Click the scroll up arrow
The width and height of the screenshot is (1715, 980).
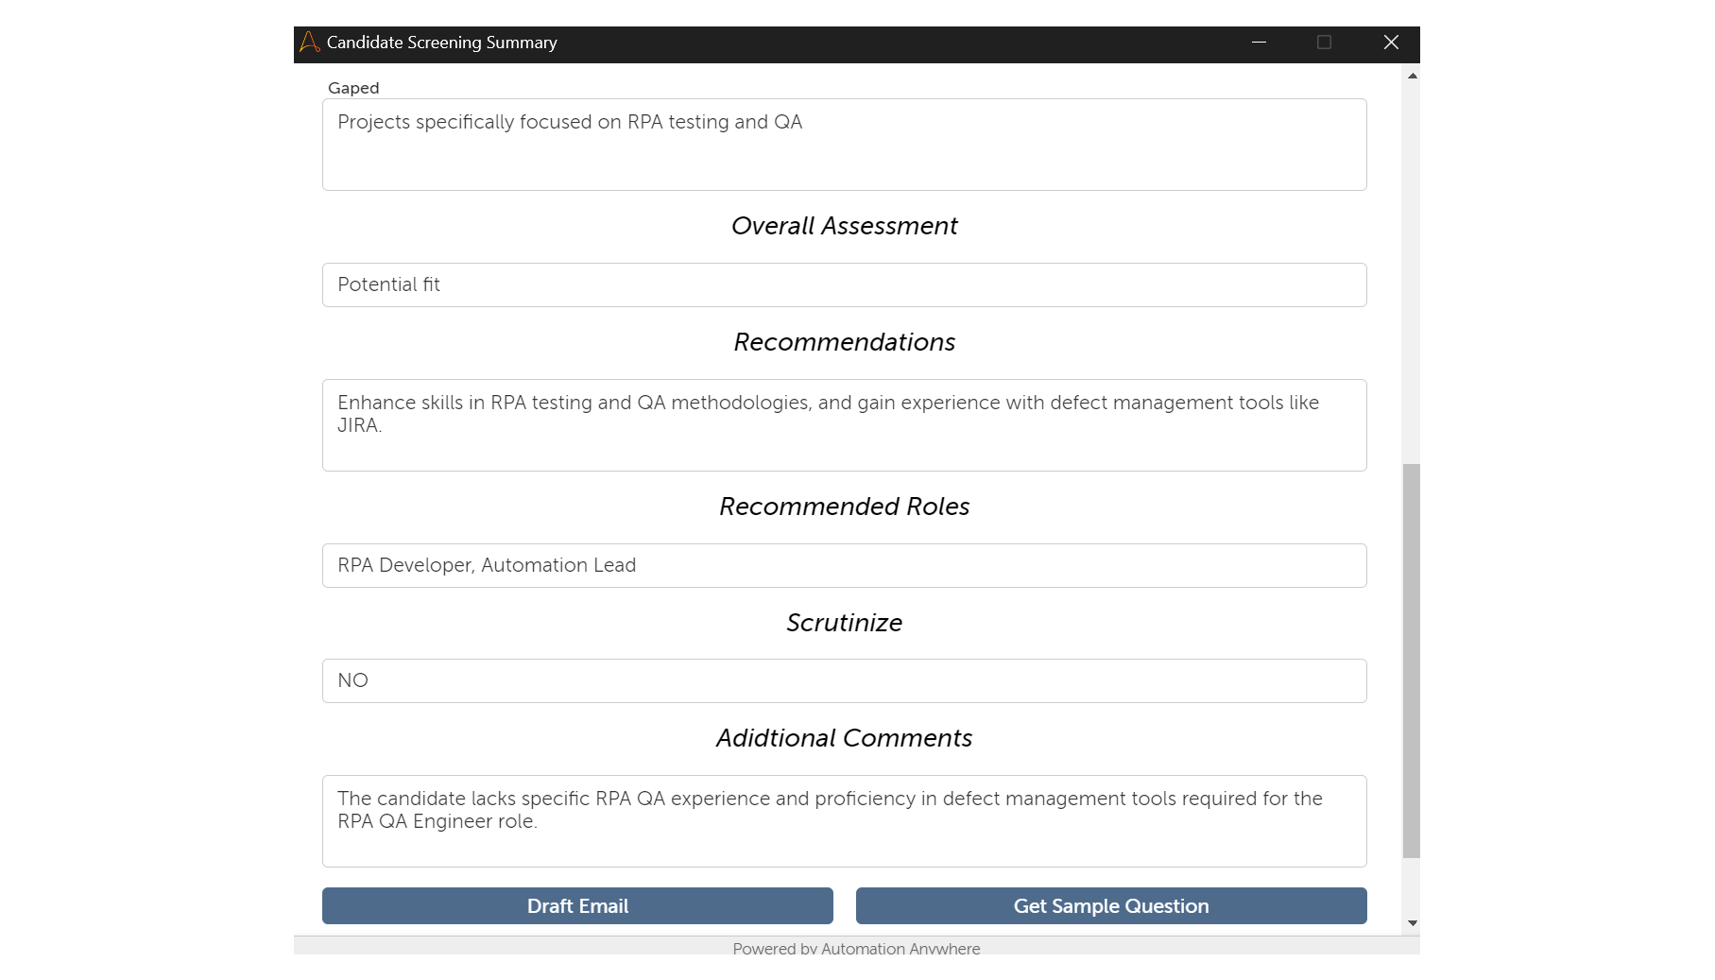click(x=1412, y=76)
